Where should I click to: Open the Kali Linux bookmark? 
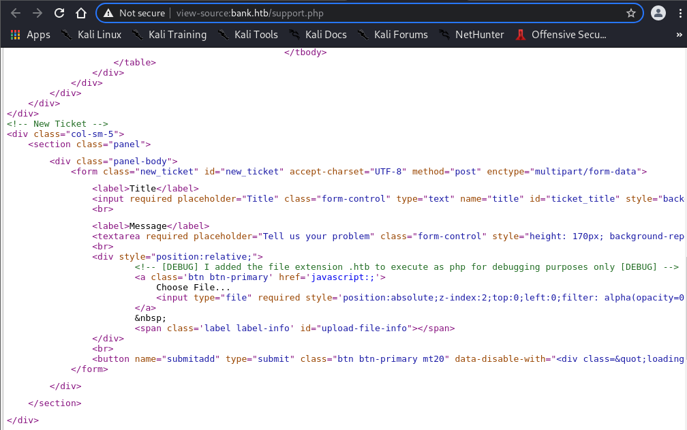pos(91,34)
